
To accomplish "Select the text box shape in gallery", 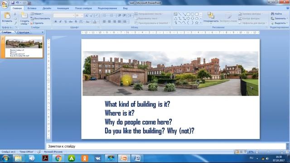I will (x=175, y=14).
